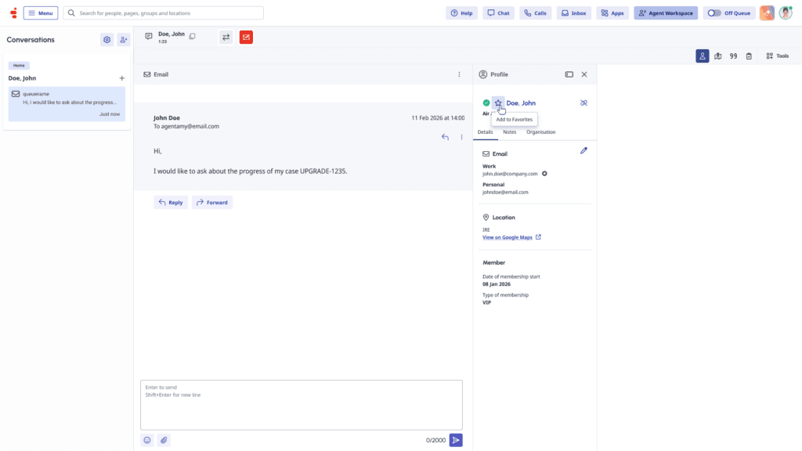This screenshot has height=451, width=802.
Task: Focus the people and pages search field
Action: coord(163,13)
